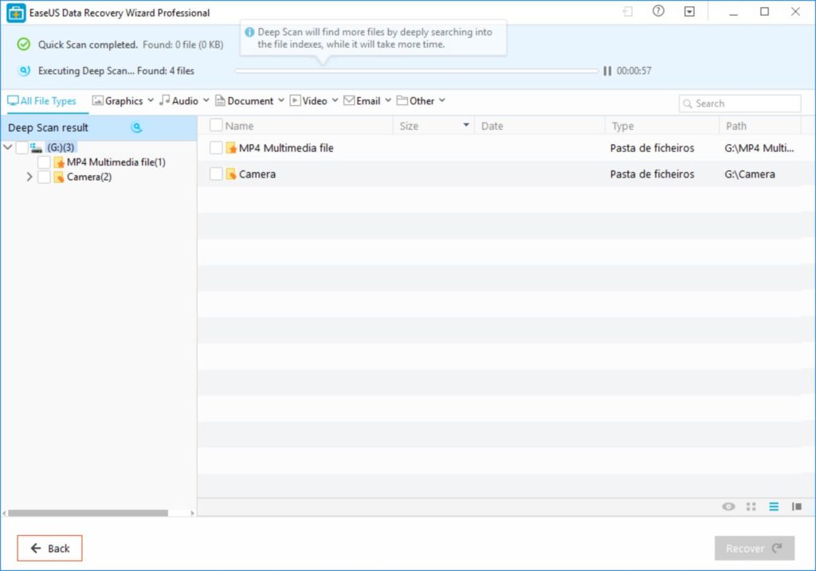Click the Quick Scan completed checkmark icon
816x571 pixels.
pos(23,45)
